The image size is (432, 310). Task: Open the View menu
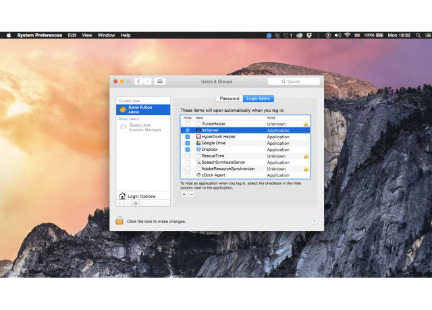pos(87,35)
